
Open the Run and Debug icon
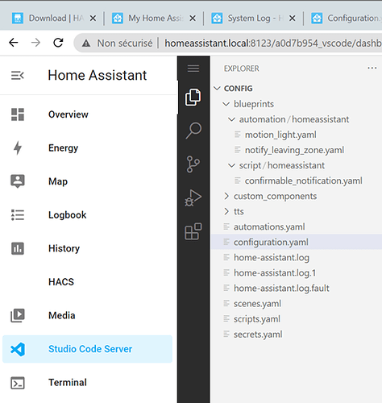point(193,198)
